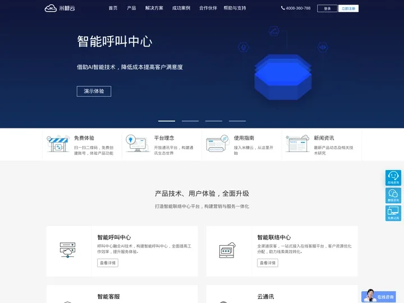Click the 演示体验 demo button
This screenshot has width=404, height=303.
tap(94, 91)
